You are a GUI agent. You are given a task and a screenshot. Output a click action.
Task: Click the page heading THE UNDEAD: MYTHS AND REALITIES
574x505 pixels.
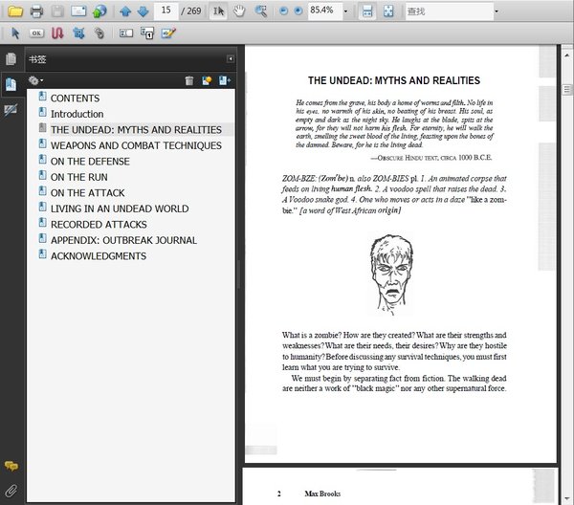click(x=394, y=80)
